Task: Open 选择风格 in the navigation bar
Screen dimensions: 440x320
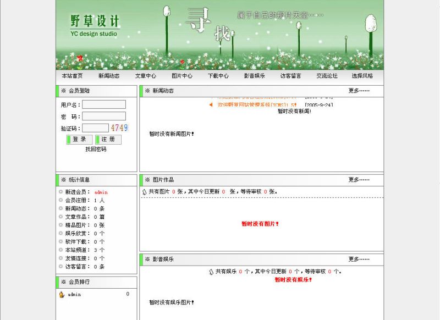Action: [x=362, y=76]
